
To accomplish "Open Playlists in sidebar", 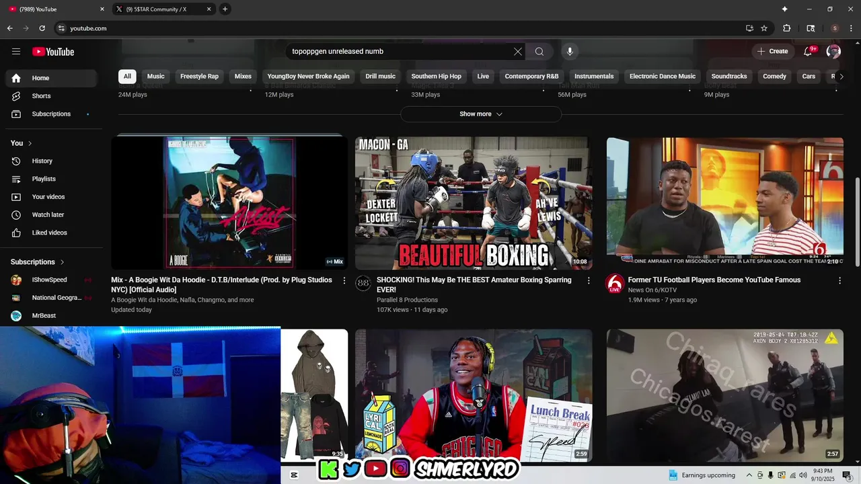I will 51,179.
